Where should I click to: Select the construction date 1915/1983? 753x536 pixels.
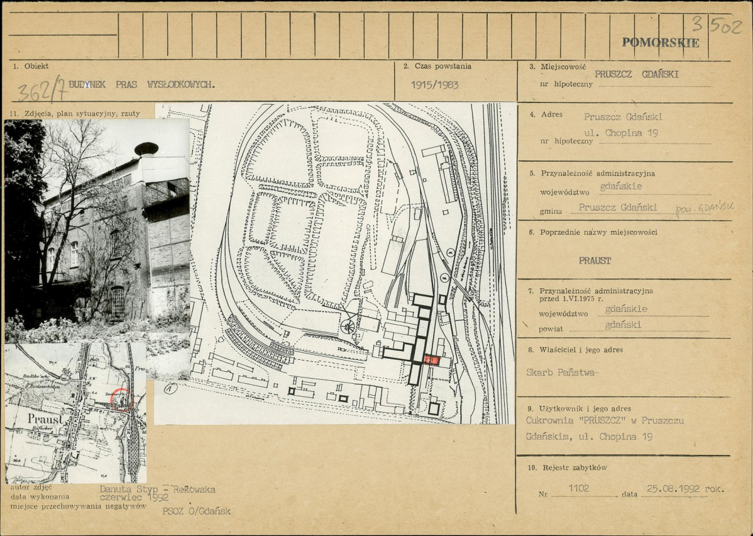(435, 84)
